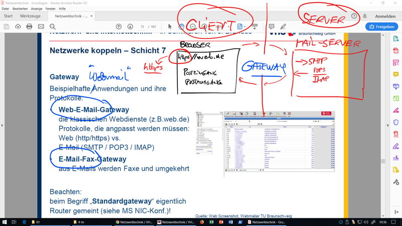Open the Bearbeiten menu
This screenshot has width=402, height=226.
(20, 9)
